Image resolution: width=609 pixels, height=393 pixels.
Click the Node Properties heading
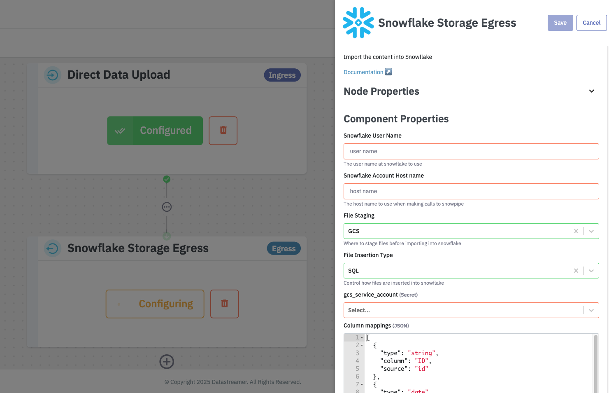click(381, 91)
